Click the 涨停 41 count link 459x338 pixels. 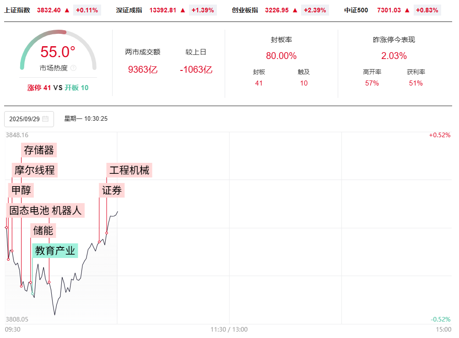click(x=39, y=88)
